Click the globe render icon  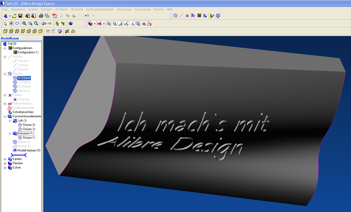[70, 23]
